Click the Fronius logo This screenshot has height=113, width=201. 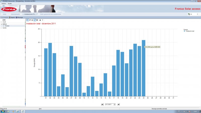click(9, 9)
